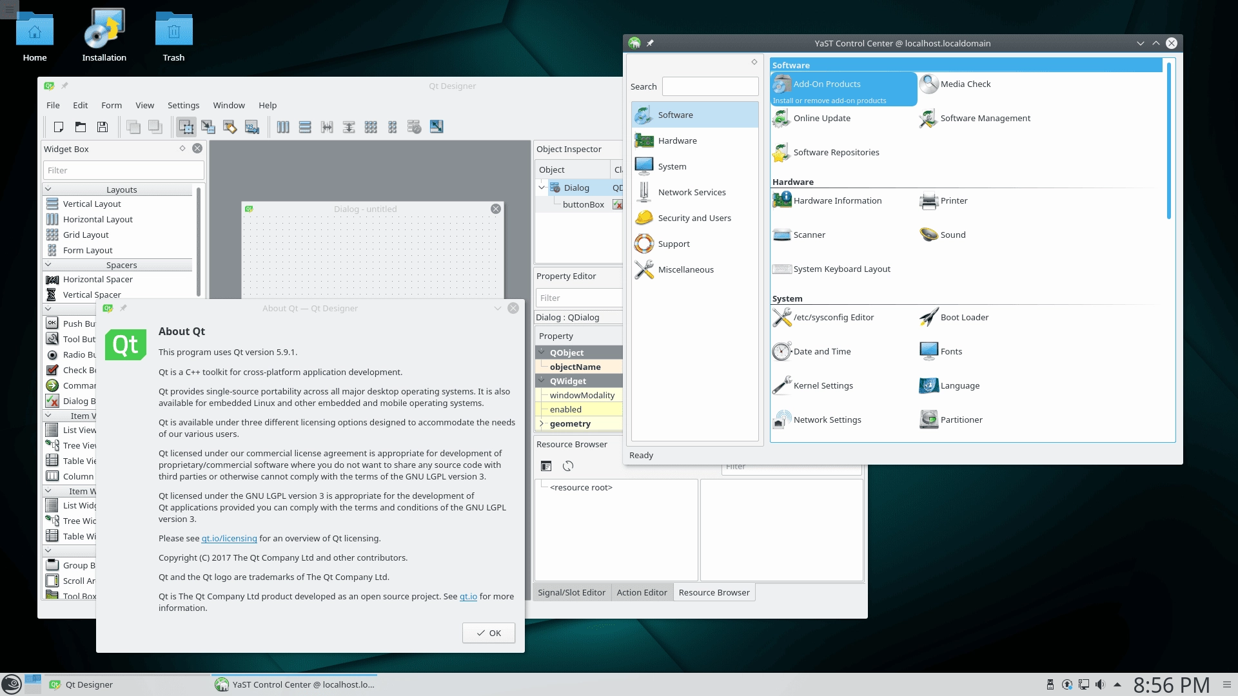Toggle floating of YaST search panel
This screenshot has height=696, width=1238.
tap(754, 62)
